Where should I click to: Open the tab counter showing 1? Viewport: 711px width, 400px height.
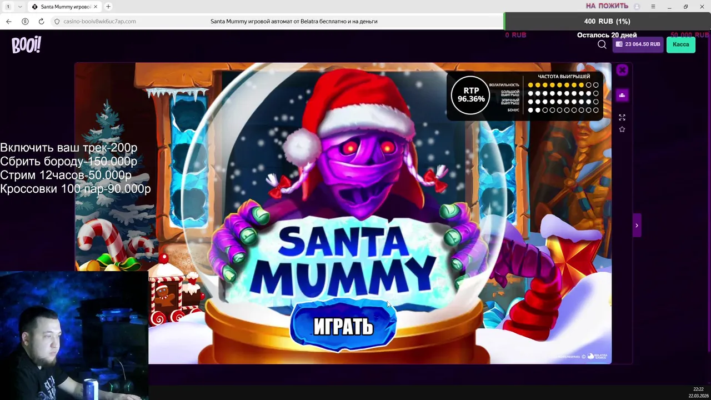(8, 7)
